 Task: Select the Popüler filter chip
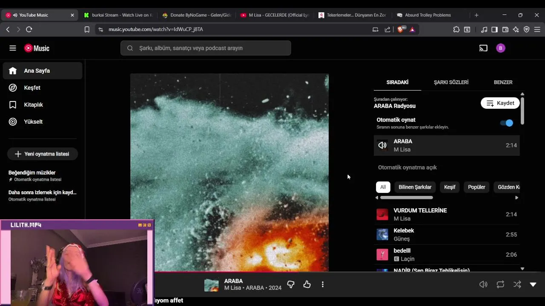click(476, 187)
